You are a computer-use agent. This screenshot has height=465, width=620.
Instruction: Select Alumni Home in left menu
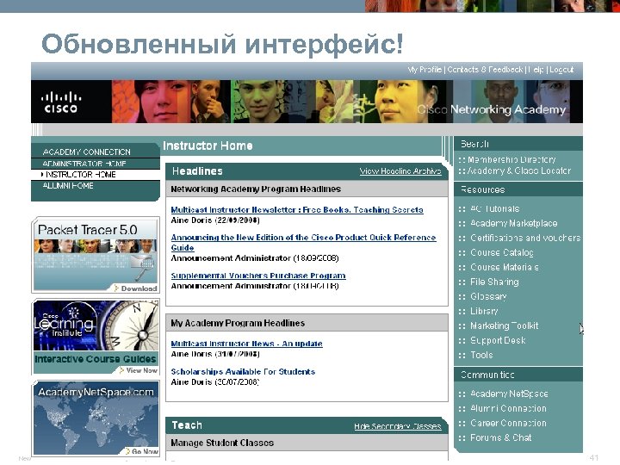pyautogui.click(x=68, y=185)
